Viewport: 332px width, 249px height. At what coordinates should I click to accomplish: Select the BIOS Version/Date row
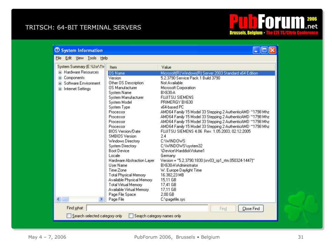[x=191, y=131]
